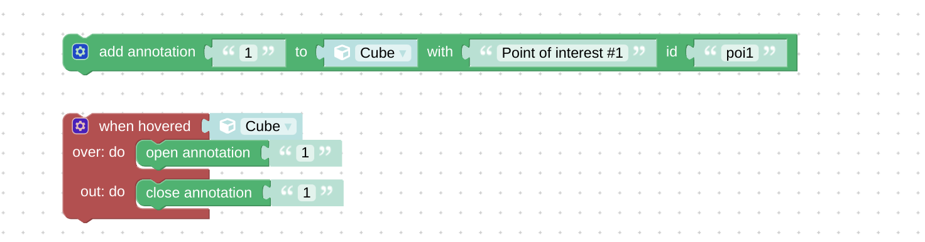This screenshot has width=925, height=242.
Task: Select the 'when hovered' event block label
Action: [x=145, y=126]
